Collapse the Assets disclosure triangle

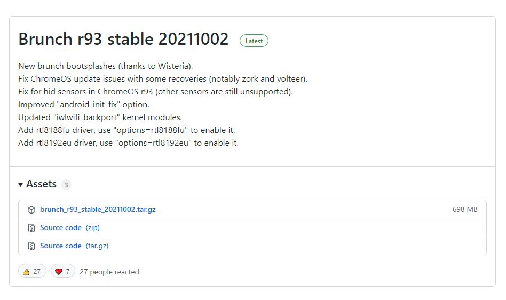pyautogui.click(x=21, y=184)
